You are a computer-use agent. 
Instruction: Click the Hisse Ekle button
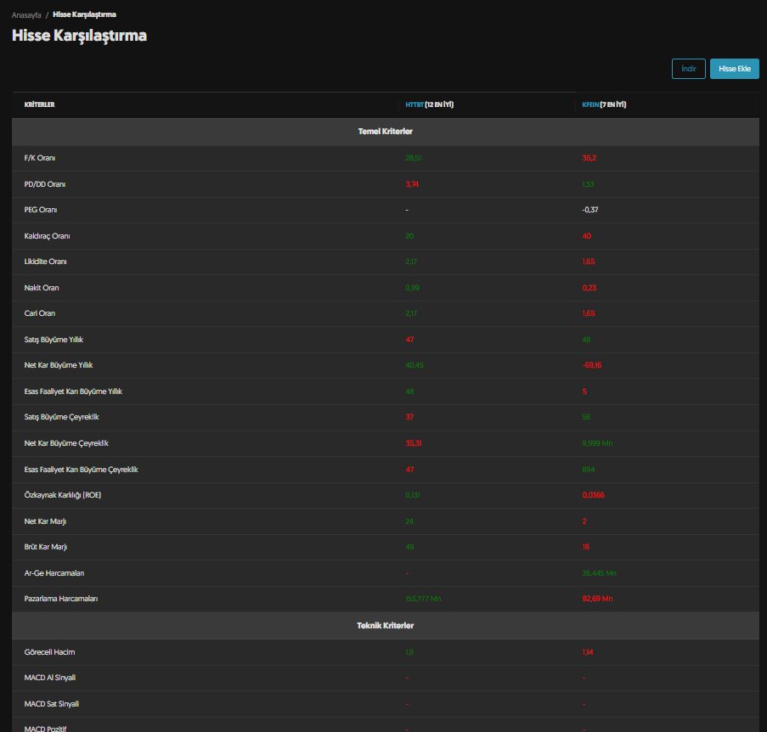click(734, 69)
